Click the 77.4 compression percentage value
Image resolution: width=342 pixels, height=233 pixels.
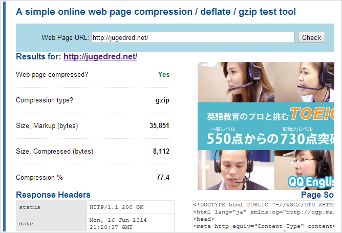coord(163,178)
